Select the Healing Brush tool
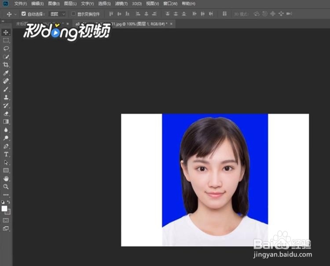 (x=6, y=81)
